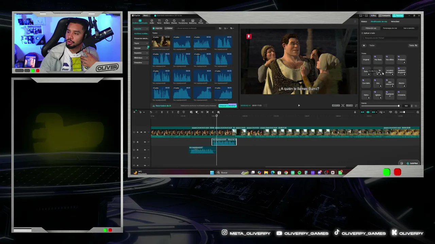Screen dimensions: 435x244
Task: Lock the main video track
Action: point(137,132)
